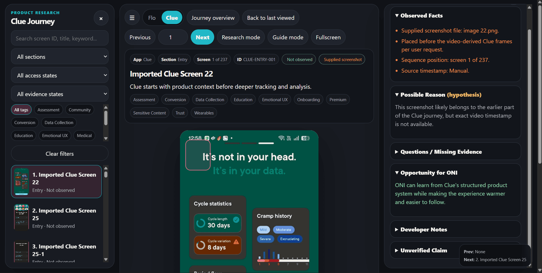Screen dimensions: 542x273
Task: Toggle the Community tag filter
Action: (80, 110)
